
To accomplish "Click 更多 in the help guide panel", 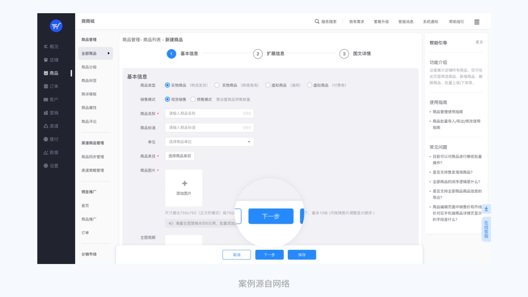I will click(479, 42).
